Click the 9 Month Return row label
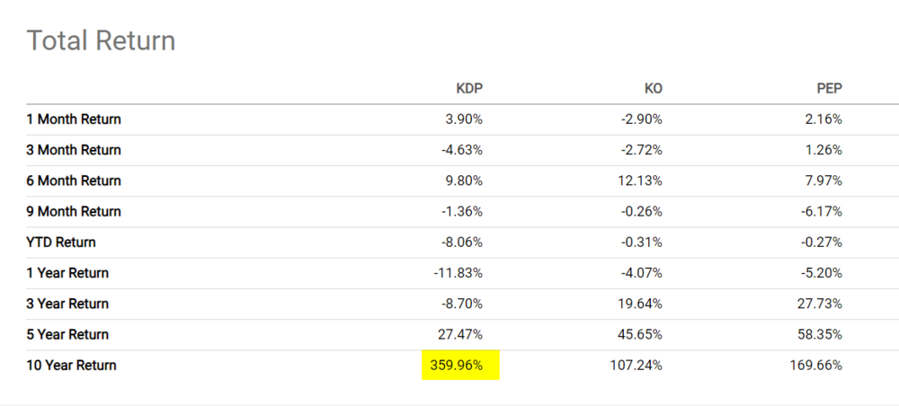This screenshot has width=899, height=406. point(74,212)
